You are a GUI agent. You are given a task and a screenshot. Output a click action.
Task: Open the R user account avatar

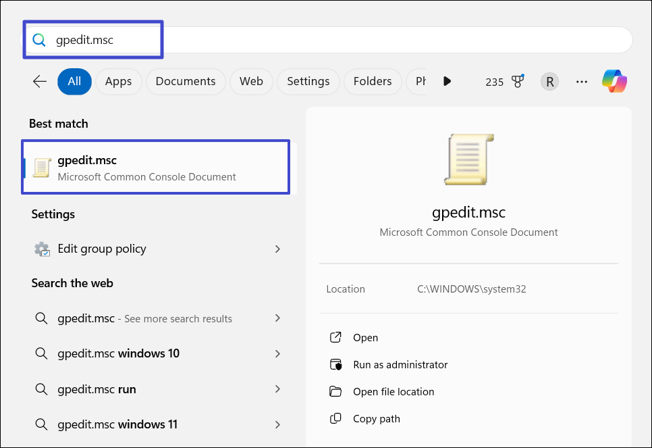coord(549,82)
